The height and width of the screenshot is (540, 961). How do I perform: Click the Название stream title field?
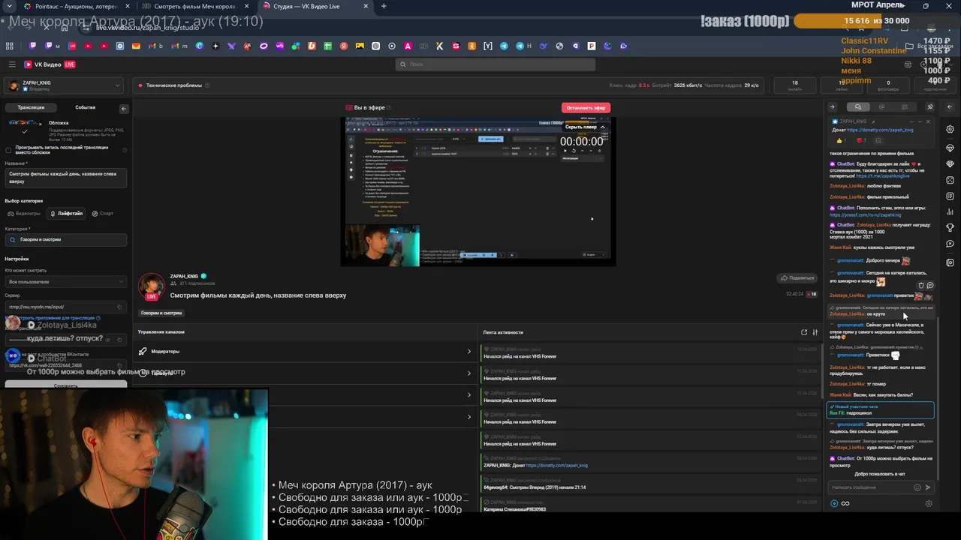coord(66,178)
